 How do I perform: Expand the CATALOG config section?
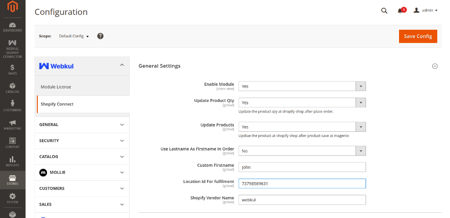[x=82, y=157]
